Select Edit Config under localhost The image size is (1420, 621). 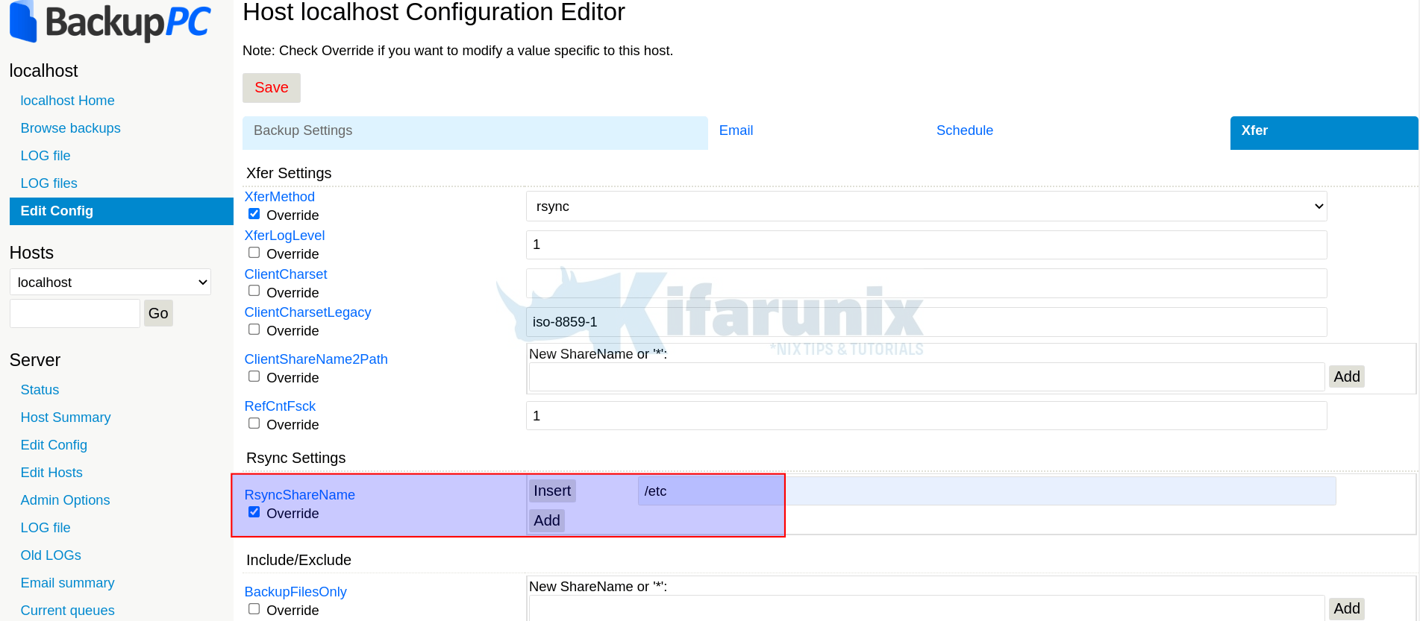122,211
